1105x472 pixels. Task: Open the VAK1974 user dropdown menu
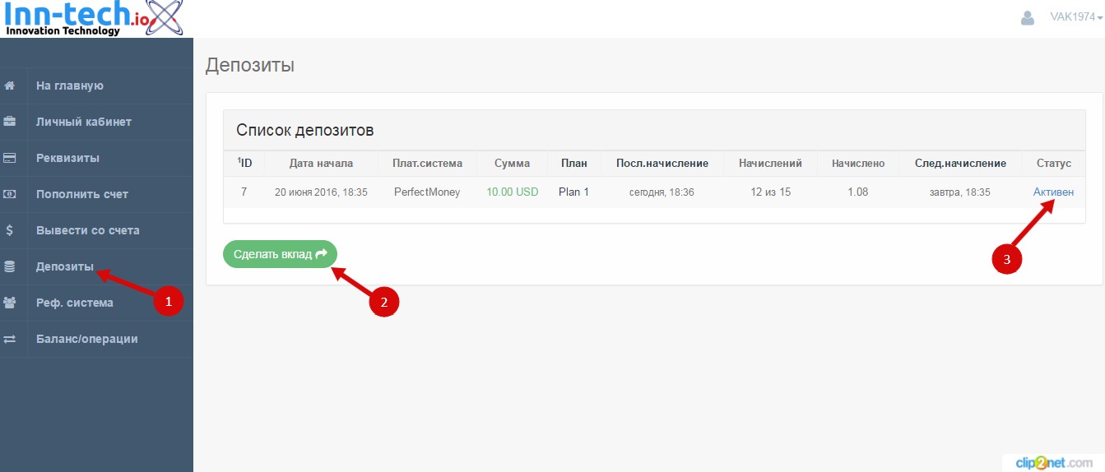pos(1075,17)
